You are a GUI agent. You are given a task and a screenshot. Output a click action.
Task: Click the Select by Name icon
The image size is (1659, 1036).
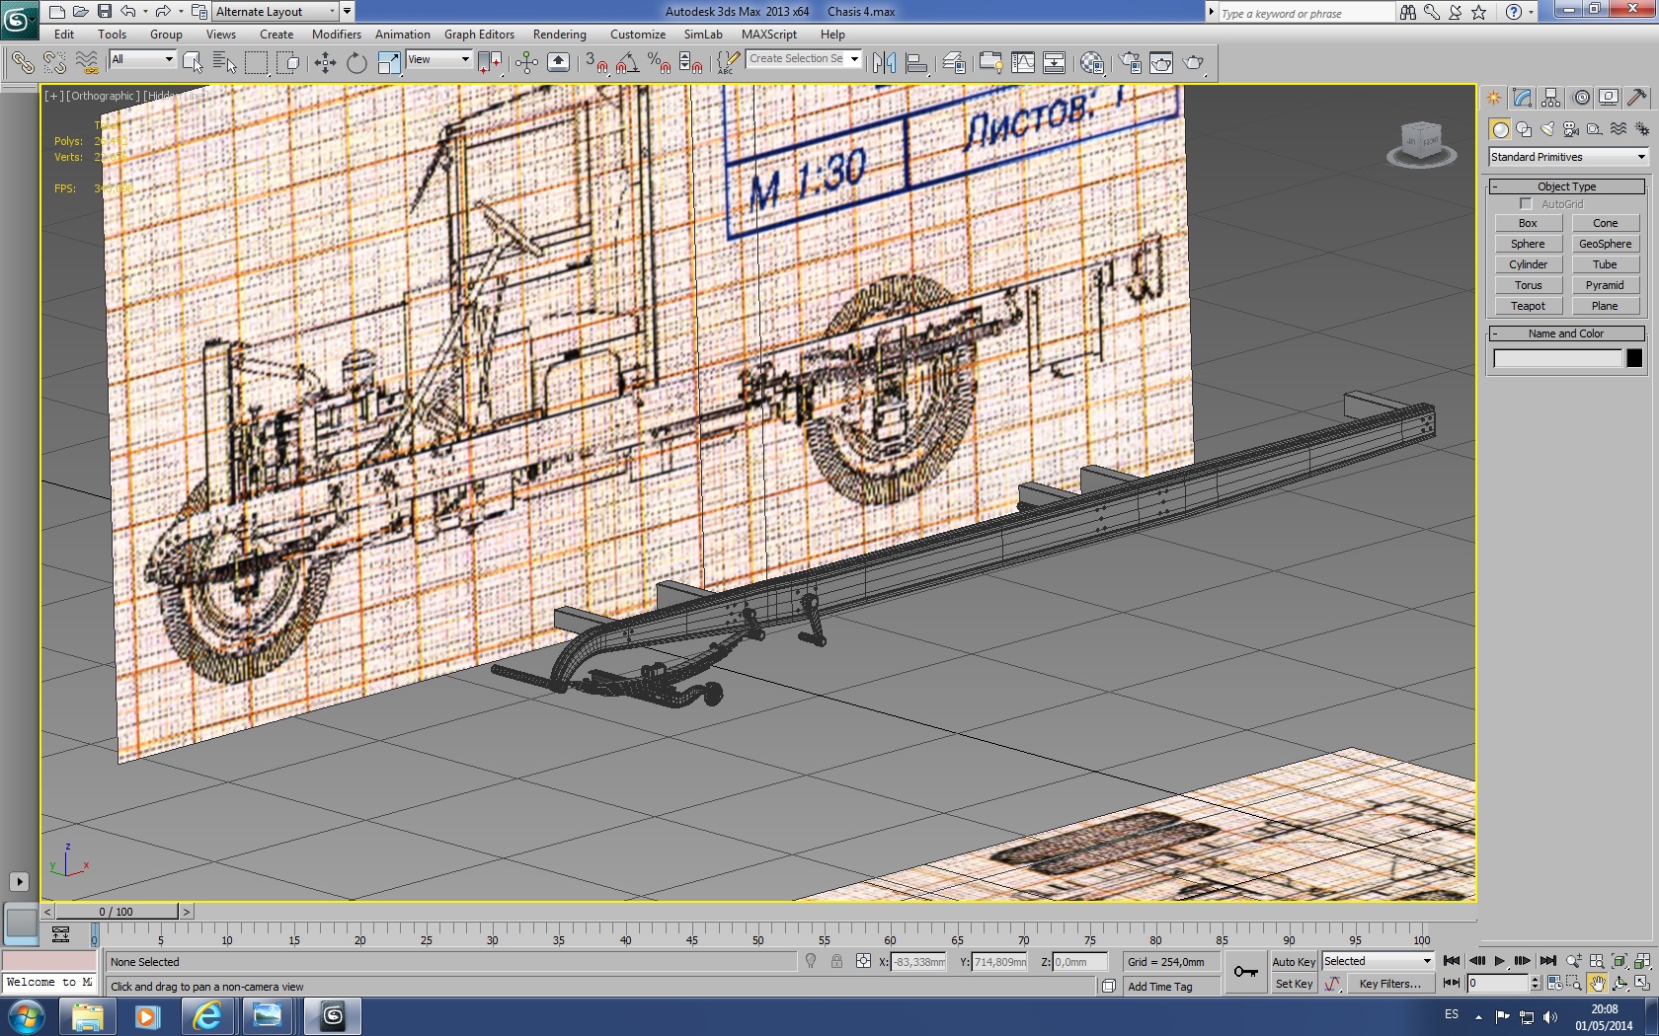coord(224,63)
